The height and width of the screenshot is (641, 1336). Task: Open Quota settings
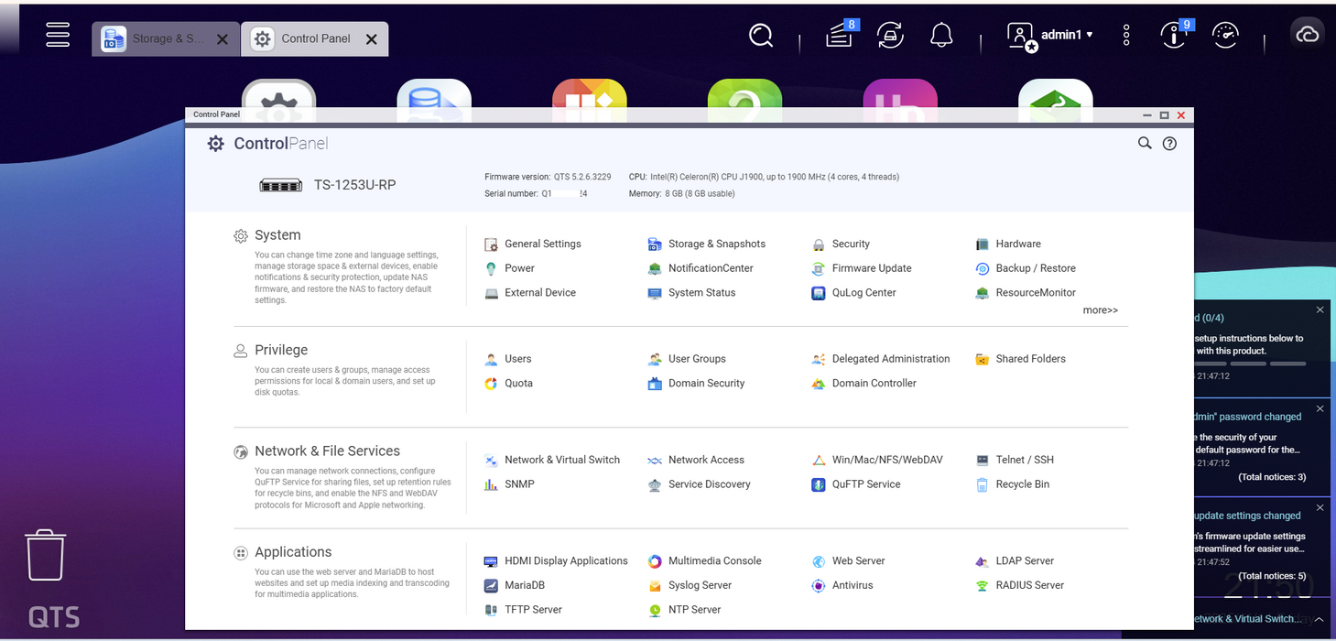(x=508, y=384)
